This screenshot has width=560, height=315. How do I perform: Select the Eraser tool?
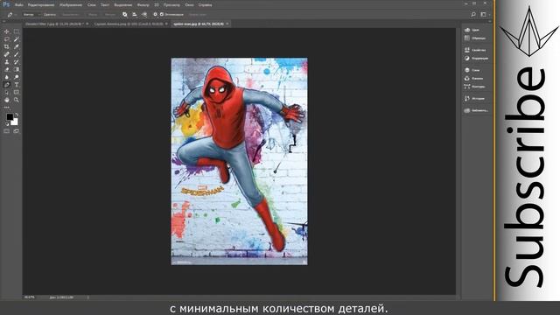click(x=7, y=70)
